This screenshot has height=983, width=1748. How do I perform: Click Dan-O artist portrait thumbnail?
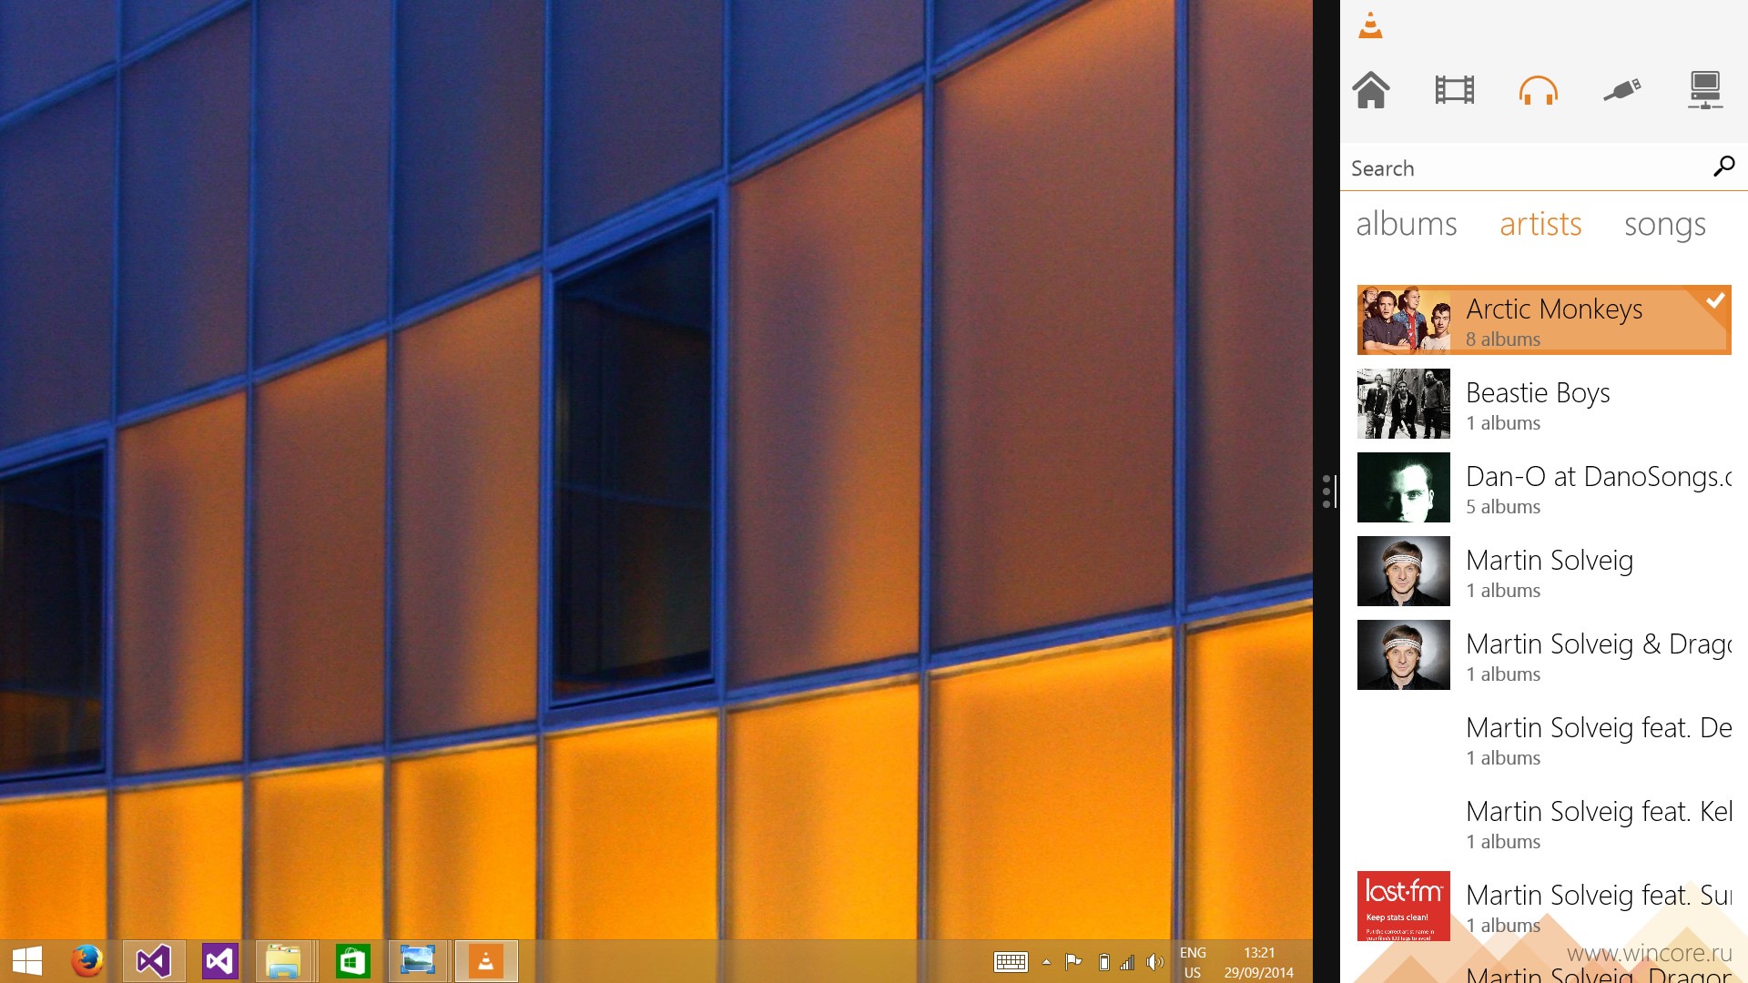[x=1403, y=488]
